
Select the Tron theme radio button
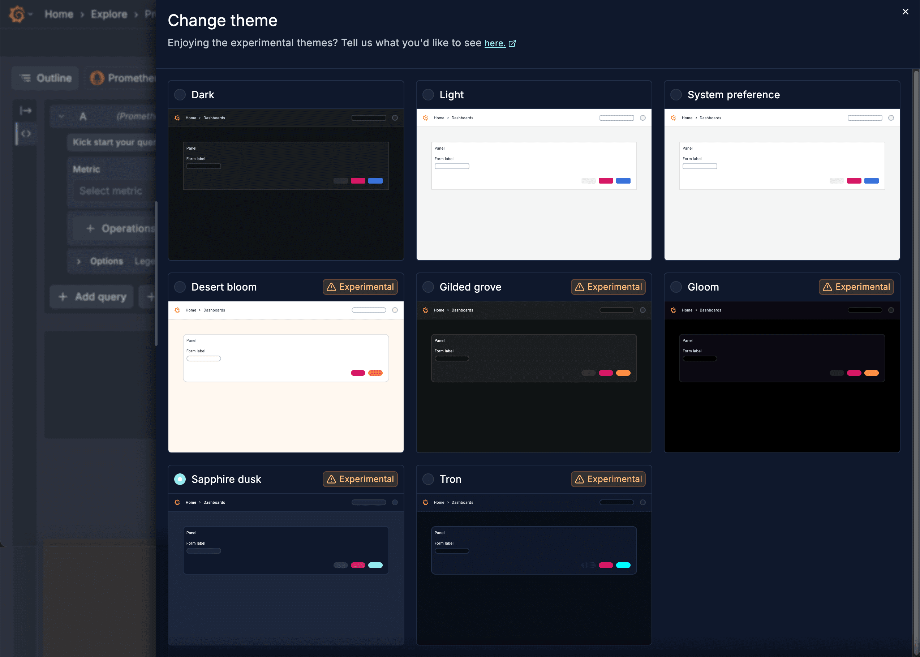click(x=428, y=479)
